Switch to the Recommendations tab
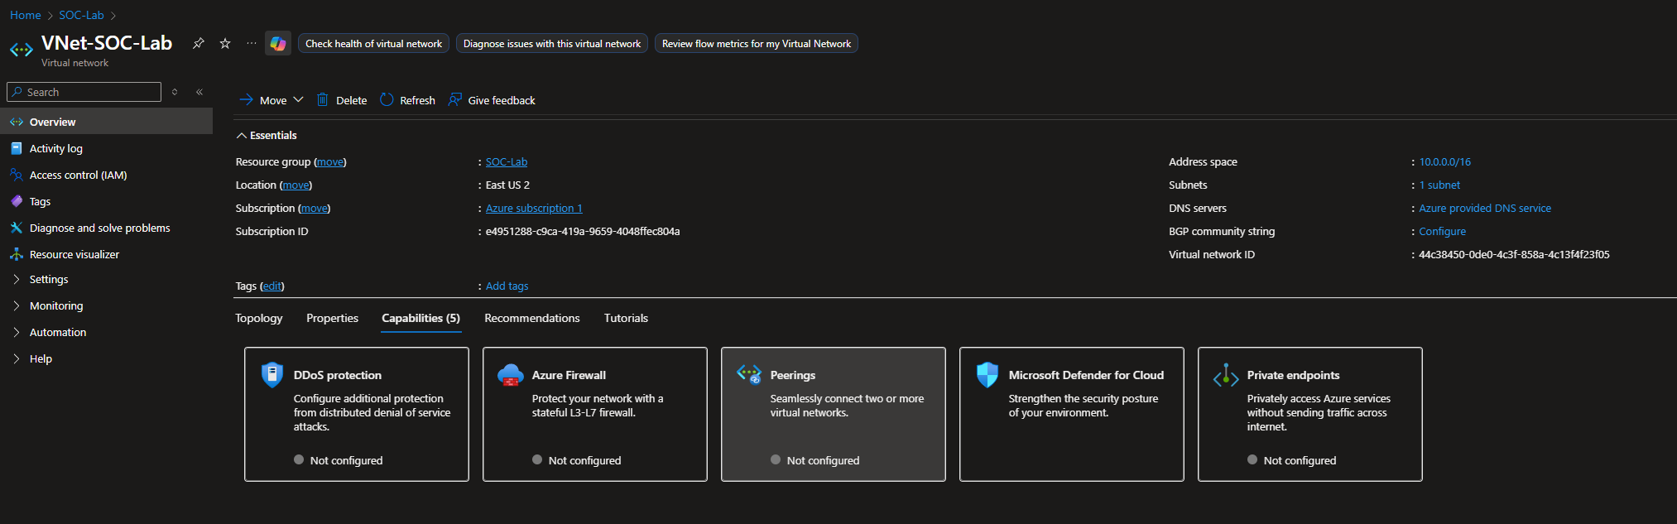Screen dimensions: 1677x524 click(531, 319)
